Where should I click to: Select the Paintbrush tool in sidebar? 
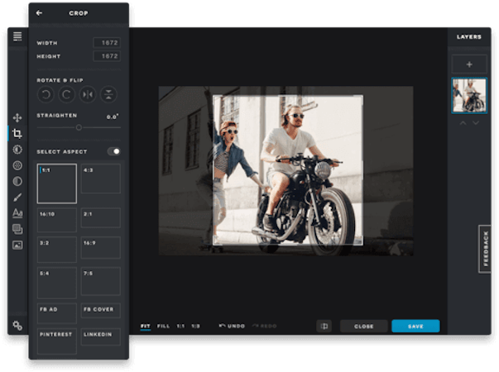coord(17,197)
